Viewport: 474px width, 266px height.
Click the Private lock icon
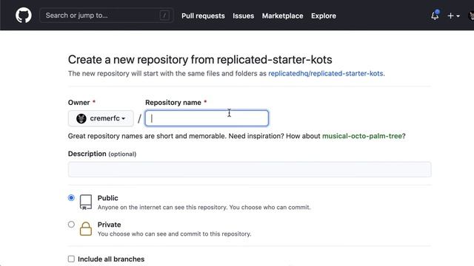[x=86, y=228]
